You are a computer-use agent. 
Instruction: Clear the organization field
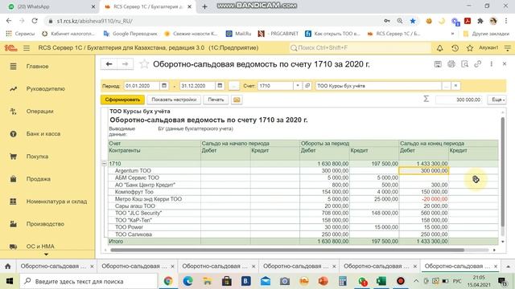[x=455, y=86]
